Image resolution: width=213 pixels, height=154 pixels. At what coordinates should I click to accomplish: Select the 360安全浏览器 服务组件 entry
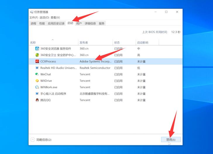(x=56, y=48)
